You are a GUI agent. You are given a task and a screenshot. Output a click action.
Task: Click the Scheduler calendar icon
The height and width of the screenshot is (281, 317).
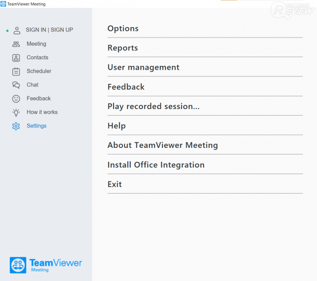(16, 72)
